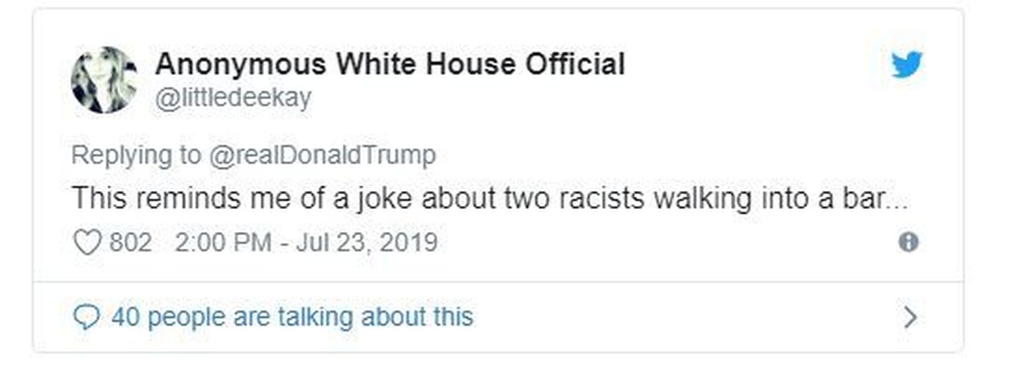The width and height of the screenshot is (1017, 374).
Task: Click the 2:00 PM time text
Action: tap(223, 243)
